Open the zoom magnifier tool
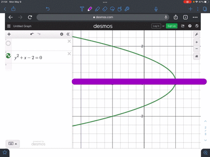 [x=206, y=153]
